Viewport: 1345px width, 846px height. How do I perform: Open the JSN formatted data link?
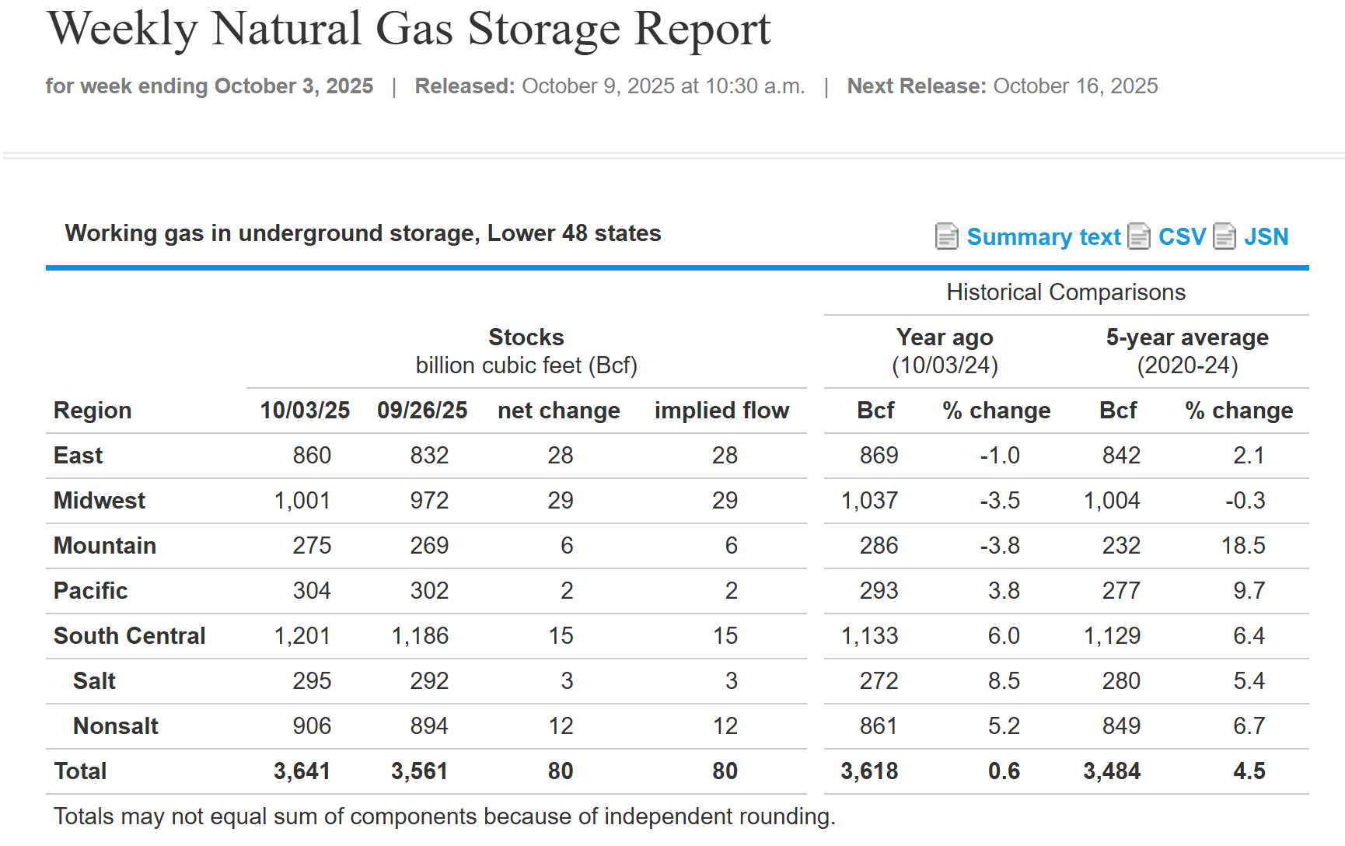tap(1267, 236)
